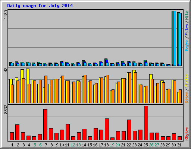Click the green weekend day 26 label

[x=151, y=145]
